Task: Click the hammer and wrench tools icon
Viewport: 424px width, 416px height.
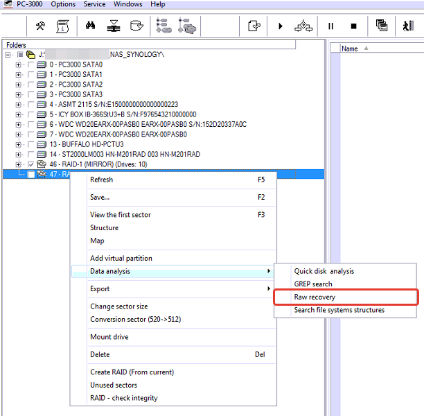Action: pos(40,26)
